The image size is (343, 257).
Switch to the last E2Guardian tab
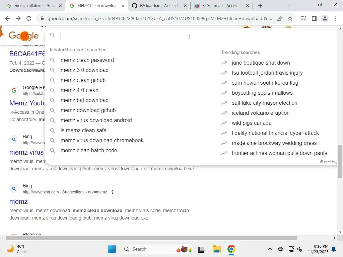coord(221,6)
